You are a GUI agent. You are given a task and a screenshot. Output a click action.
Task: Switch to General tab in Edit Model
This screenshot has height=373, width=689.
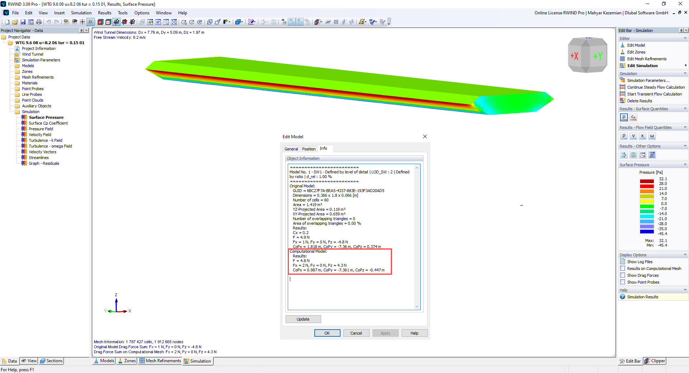click(291, 149)
